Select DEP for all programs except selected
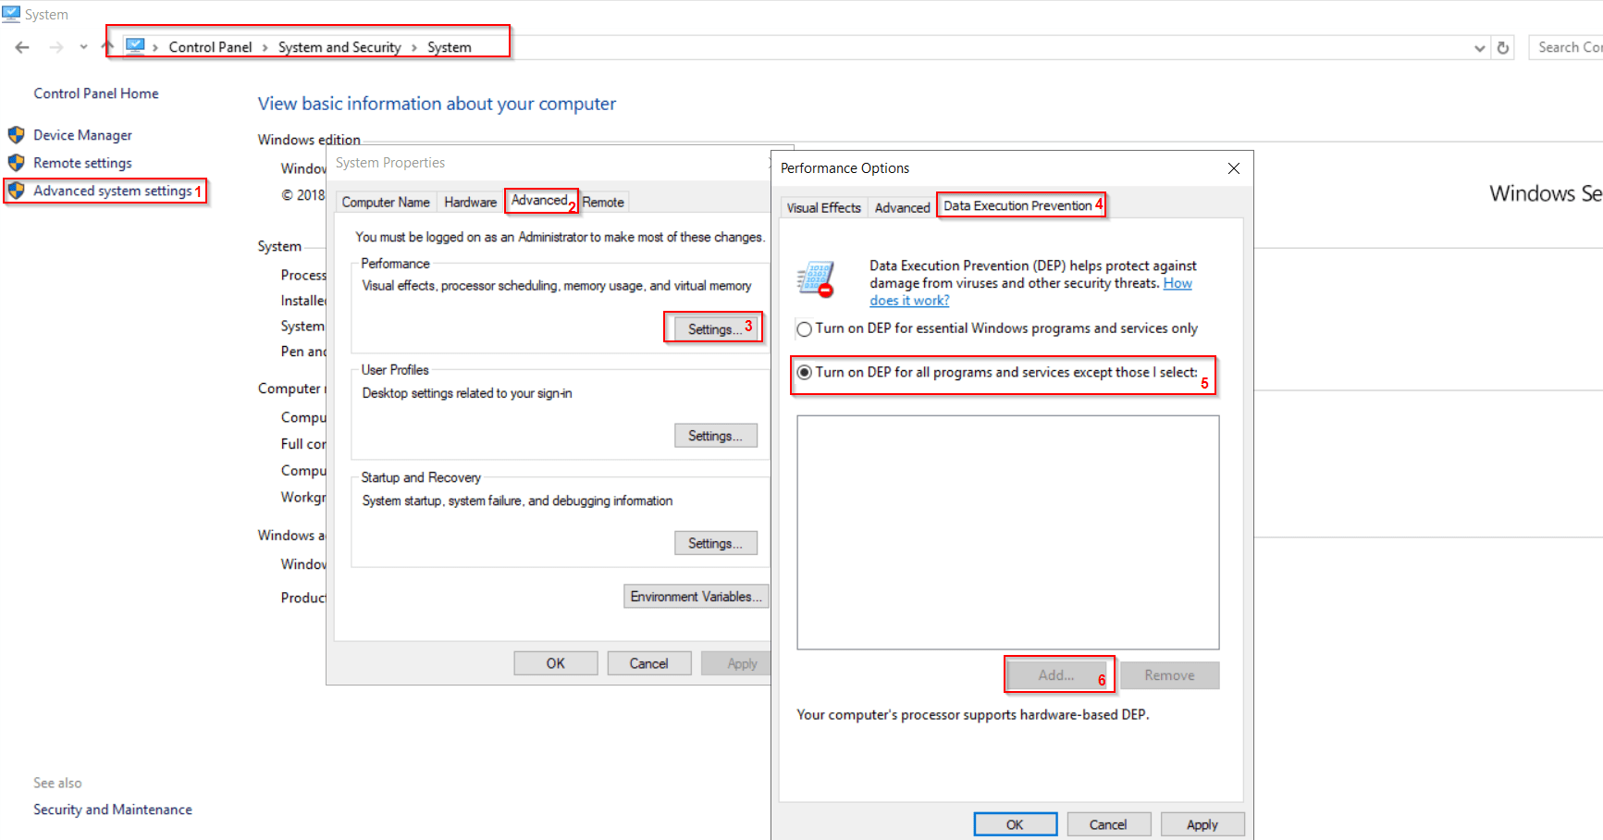Screen dimensions: 1603x840 [805, 373]
